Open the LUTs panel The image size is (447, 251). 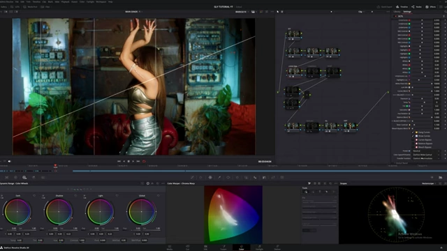pyautogui.click(x=15, y=7)
